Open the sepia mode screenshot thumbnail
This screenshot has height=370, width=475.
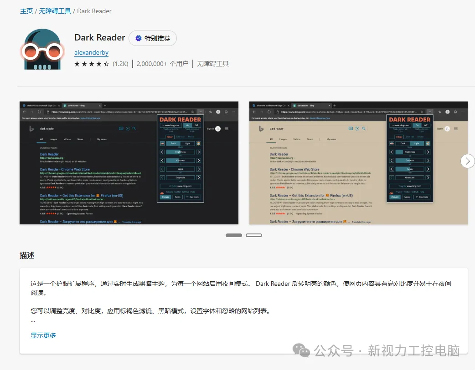358,163
